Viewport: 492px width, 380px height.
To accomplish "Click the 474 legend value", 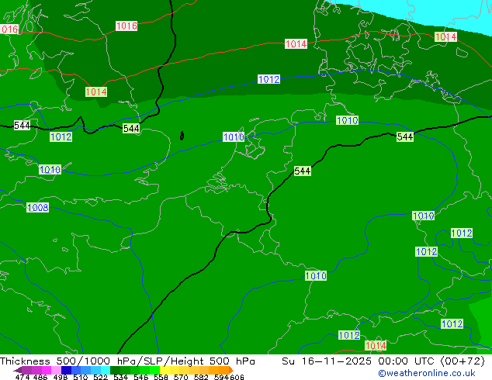I will 23,377.
